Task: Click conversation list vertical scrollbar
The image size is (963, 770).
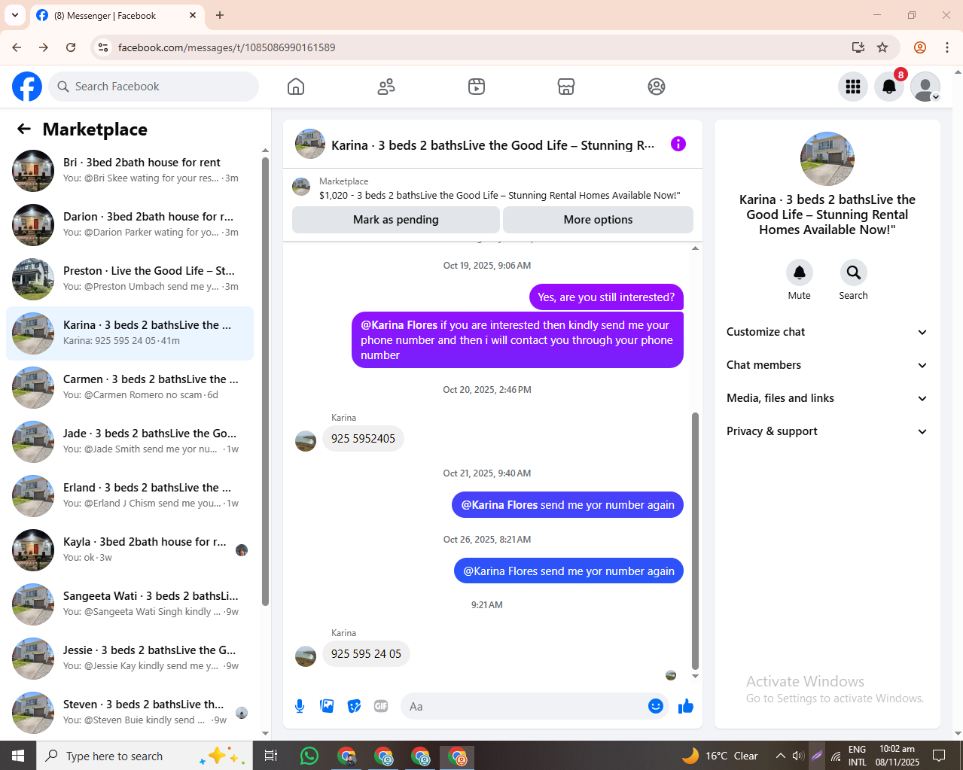Action: (265, 381)
